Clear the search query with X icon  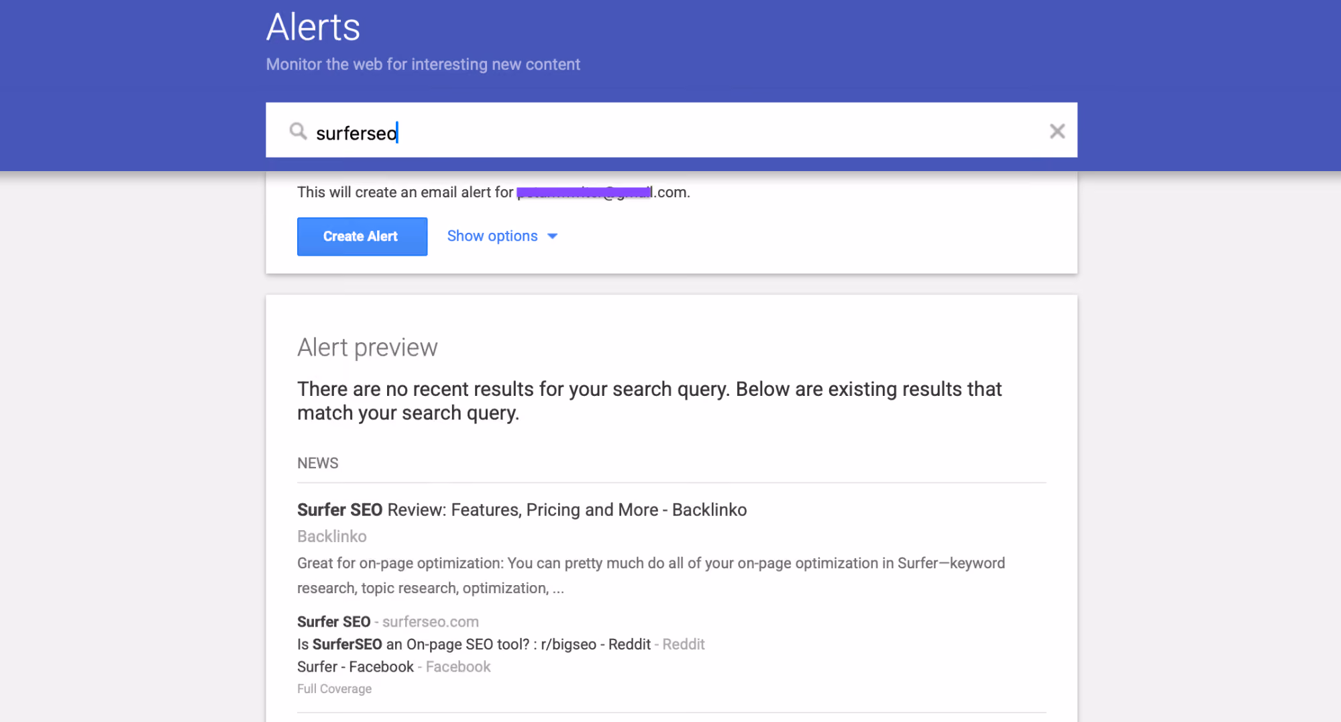pyautogui.click(x=1057, y=131)
